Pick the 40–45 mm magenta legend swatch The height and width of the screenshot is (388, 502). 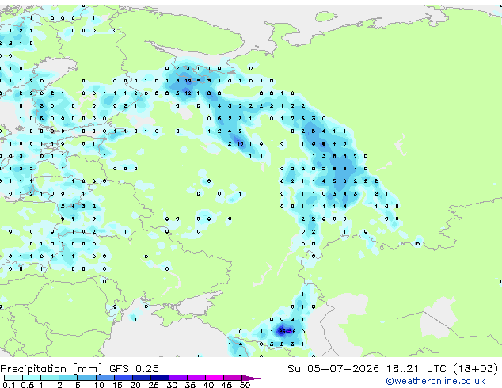[x=215, y=378]
